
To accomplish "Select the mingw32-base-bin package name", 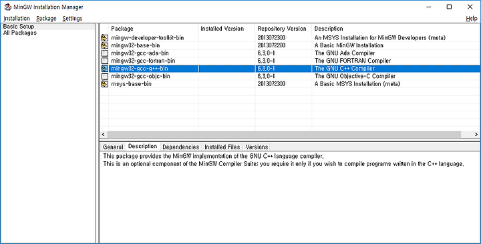I will pos(135,45).
